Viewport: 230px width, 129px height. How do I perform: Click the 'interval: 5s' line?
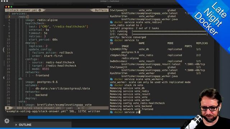point(39,30)
